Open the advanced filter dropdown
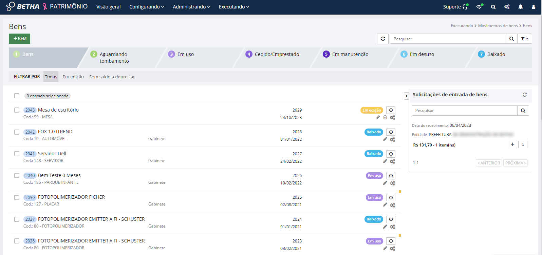542x255 pixels. (x=524, y=39)
